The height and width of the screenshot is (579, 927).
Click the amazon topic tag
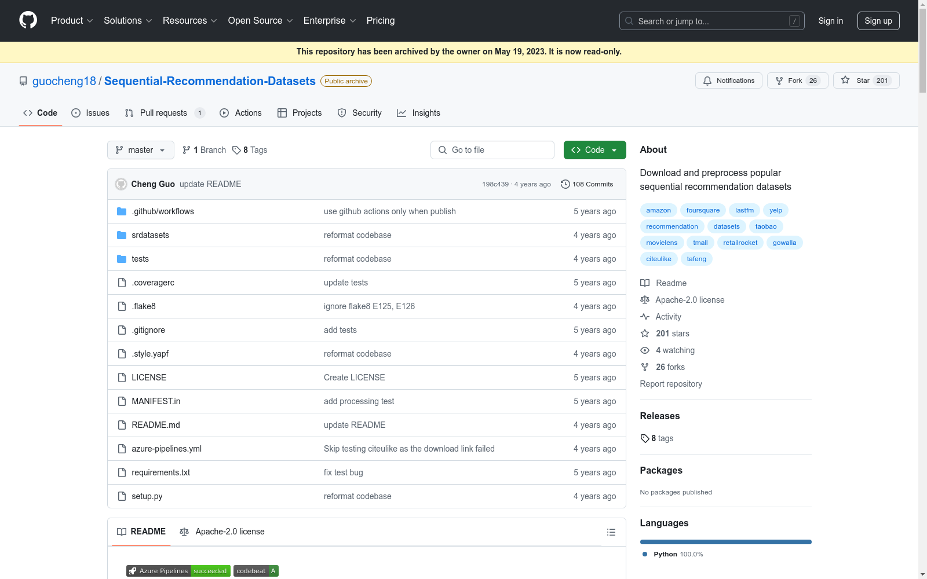[658, 210]
